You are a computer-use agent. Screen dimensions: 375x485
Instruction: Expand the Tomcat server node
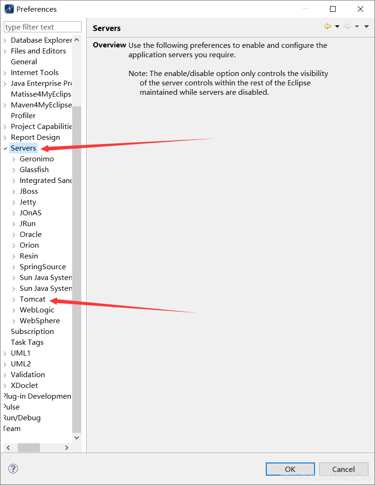14,299
